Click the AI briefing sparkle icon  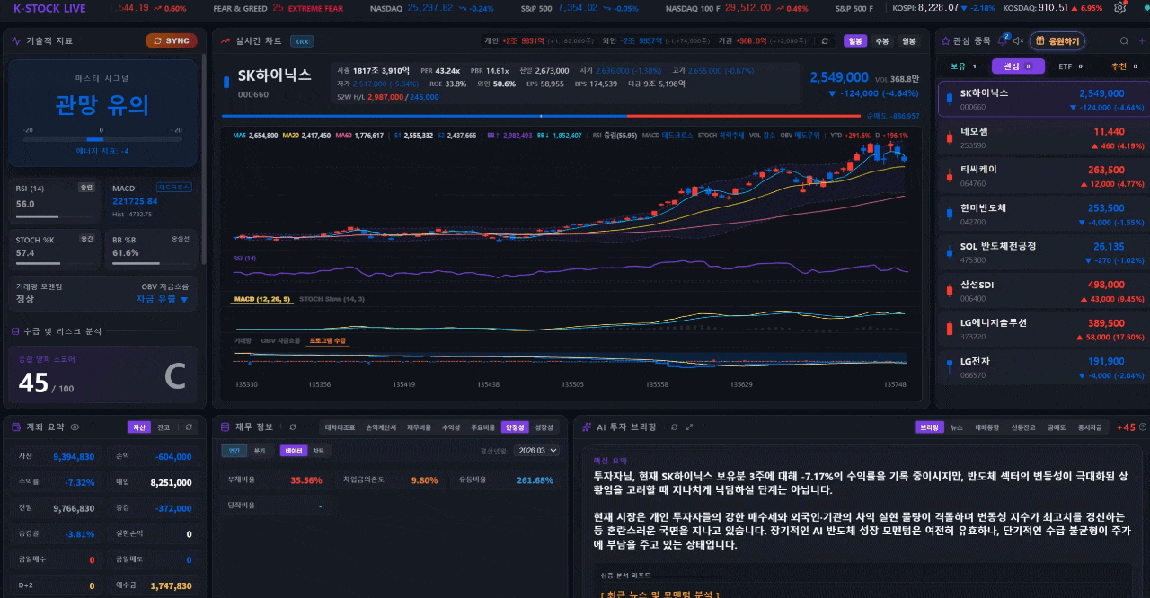point(586,427)
